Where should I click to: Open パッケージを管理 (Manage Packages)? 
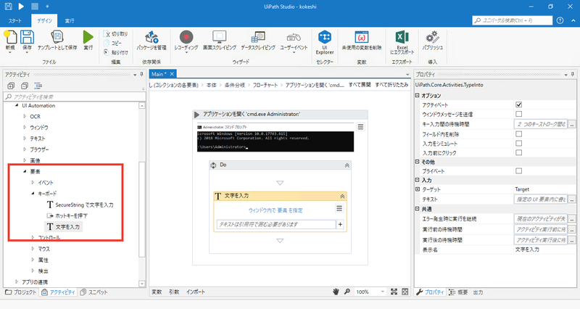tap(152, 41)
